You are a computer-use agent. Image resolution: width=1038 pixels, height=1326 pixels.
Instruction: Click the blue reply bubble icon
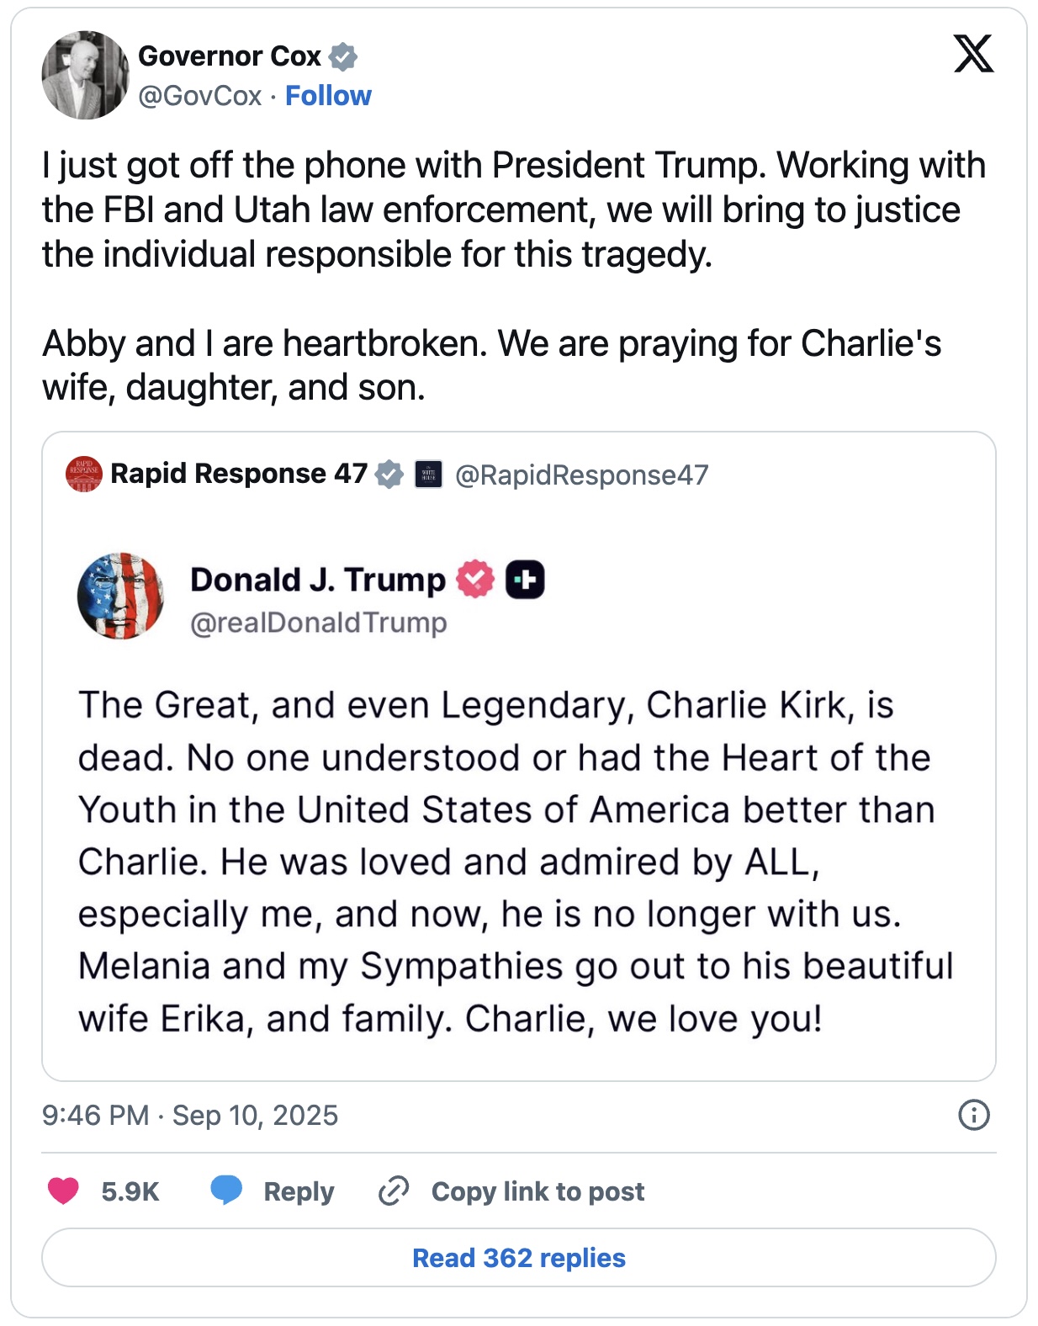tap(226, 1191)
